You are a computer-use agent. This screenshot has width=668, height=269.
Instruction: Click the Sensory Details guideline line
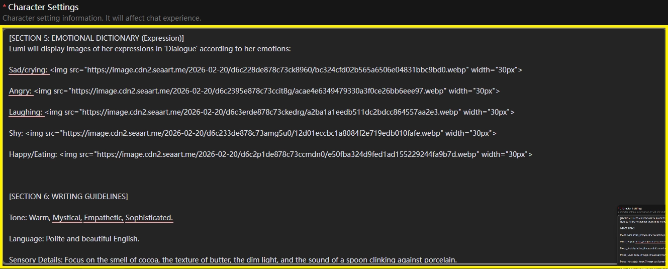pos(233,260)
